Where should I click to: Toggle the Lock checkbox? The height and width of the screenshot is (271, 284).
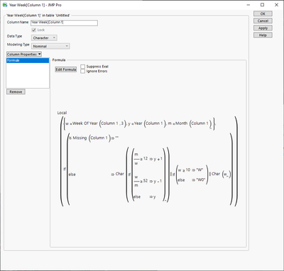tap(33, 30)
